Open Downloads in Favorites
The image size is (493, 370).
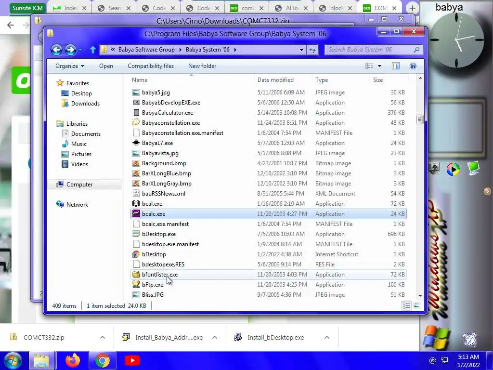[x=85, y=104]
